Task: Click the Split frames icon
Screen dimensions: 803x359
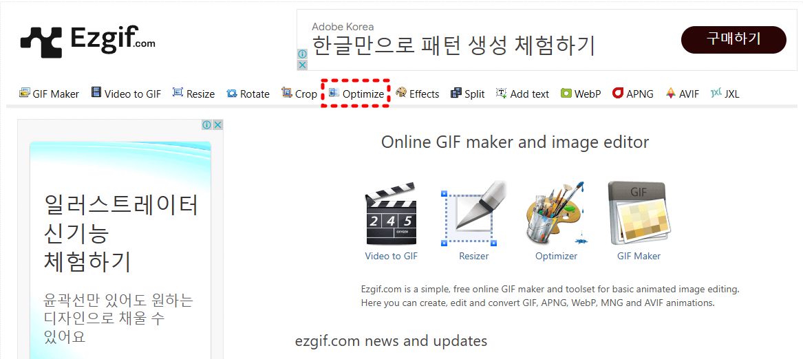Action: click(456, 93)
